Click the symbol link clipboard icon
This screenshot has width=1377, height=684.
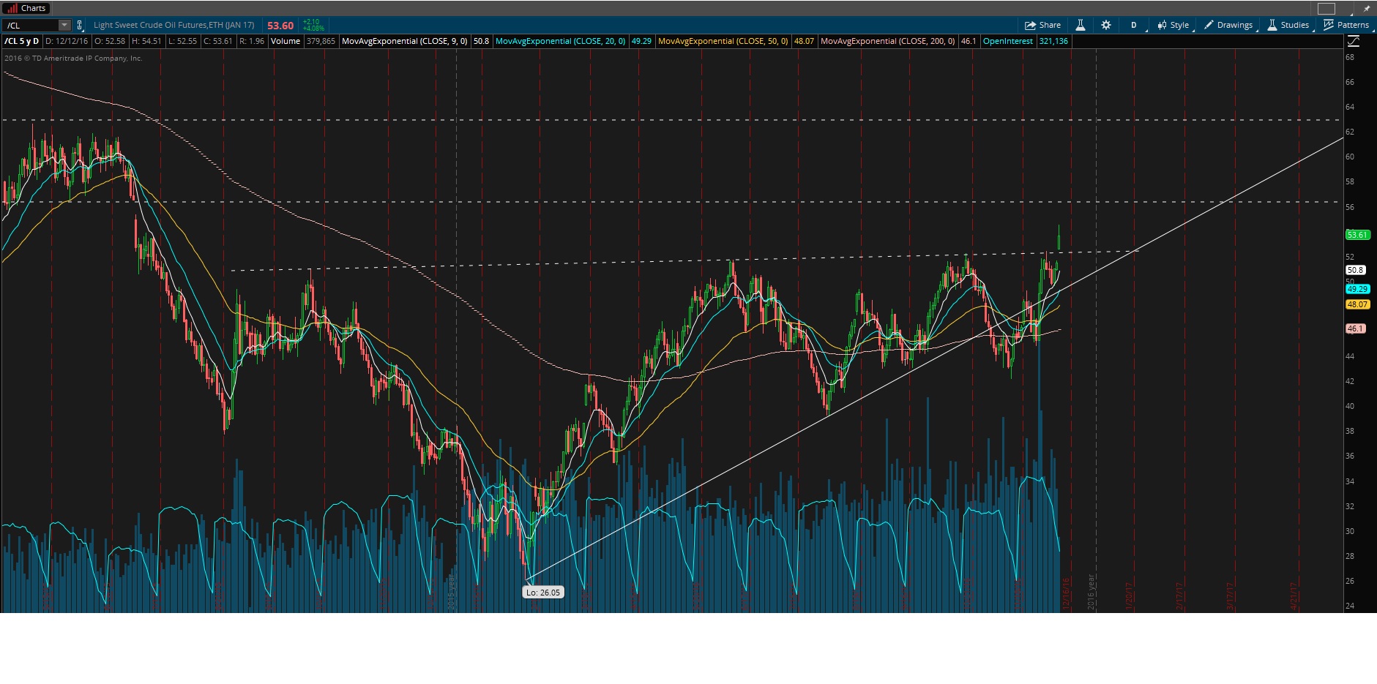coord(80,25)
